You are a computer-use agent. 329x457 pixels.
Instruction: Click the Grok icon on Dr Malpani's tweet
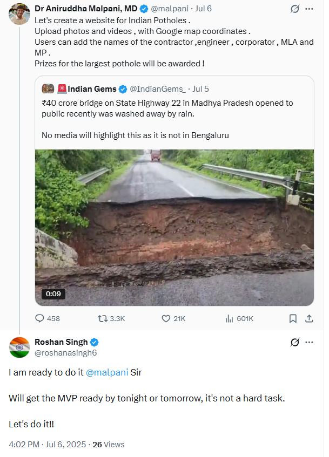point(294,9)
